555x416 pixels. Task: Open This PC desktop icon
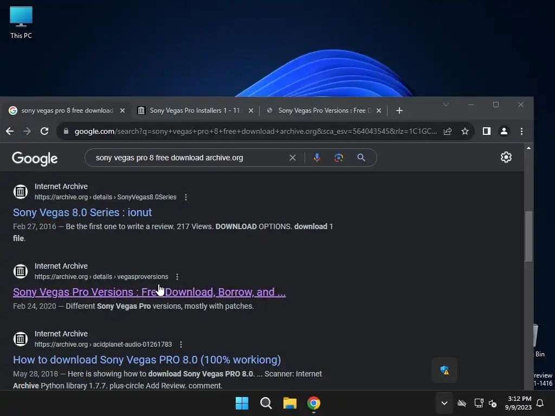21,22
